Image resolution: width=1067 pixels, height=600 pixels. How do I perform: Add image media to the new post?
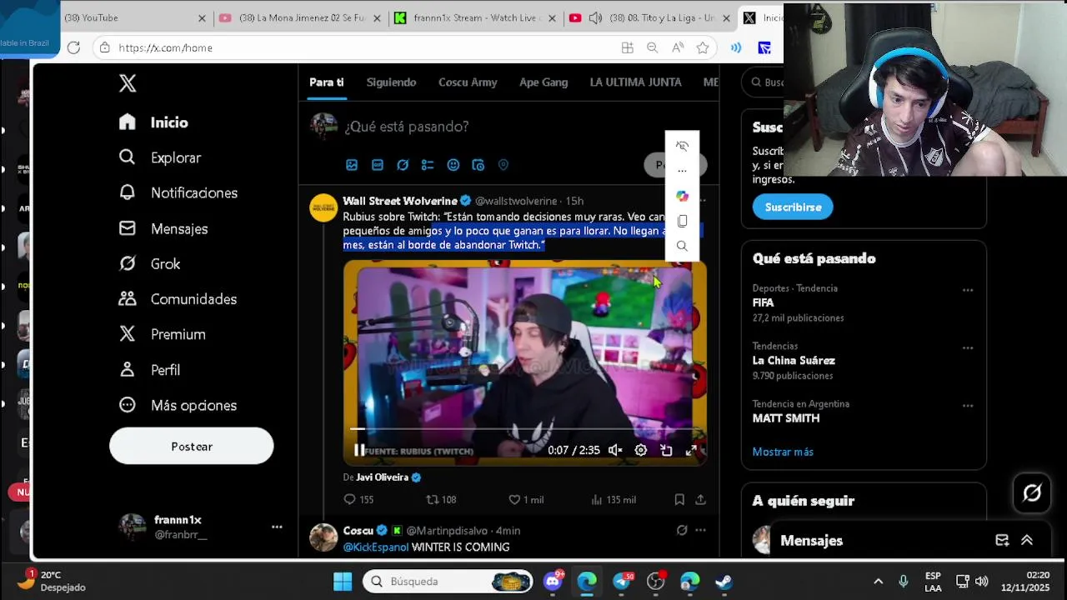click(x=352, y=165)
